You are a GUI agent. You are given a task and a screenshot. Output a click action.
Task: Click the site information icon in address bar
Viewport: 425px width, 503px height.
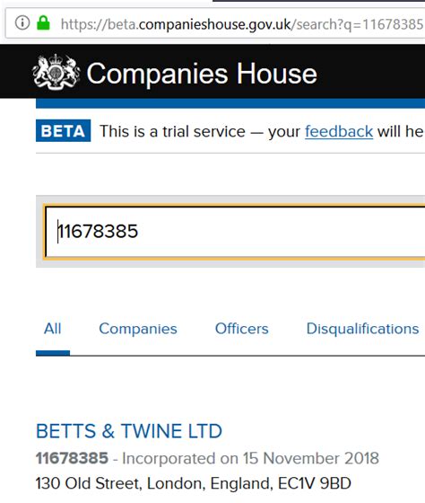click(22, 22)
